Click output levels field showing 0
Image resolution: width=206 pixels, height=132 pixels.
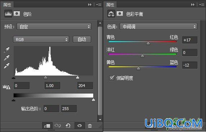(51, 109)
